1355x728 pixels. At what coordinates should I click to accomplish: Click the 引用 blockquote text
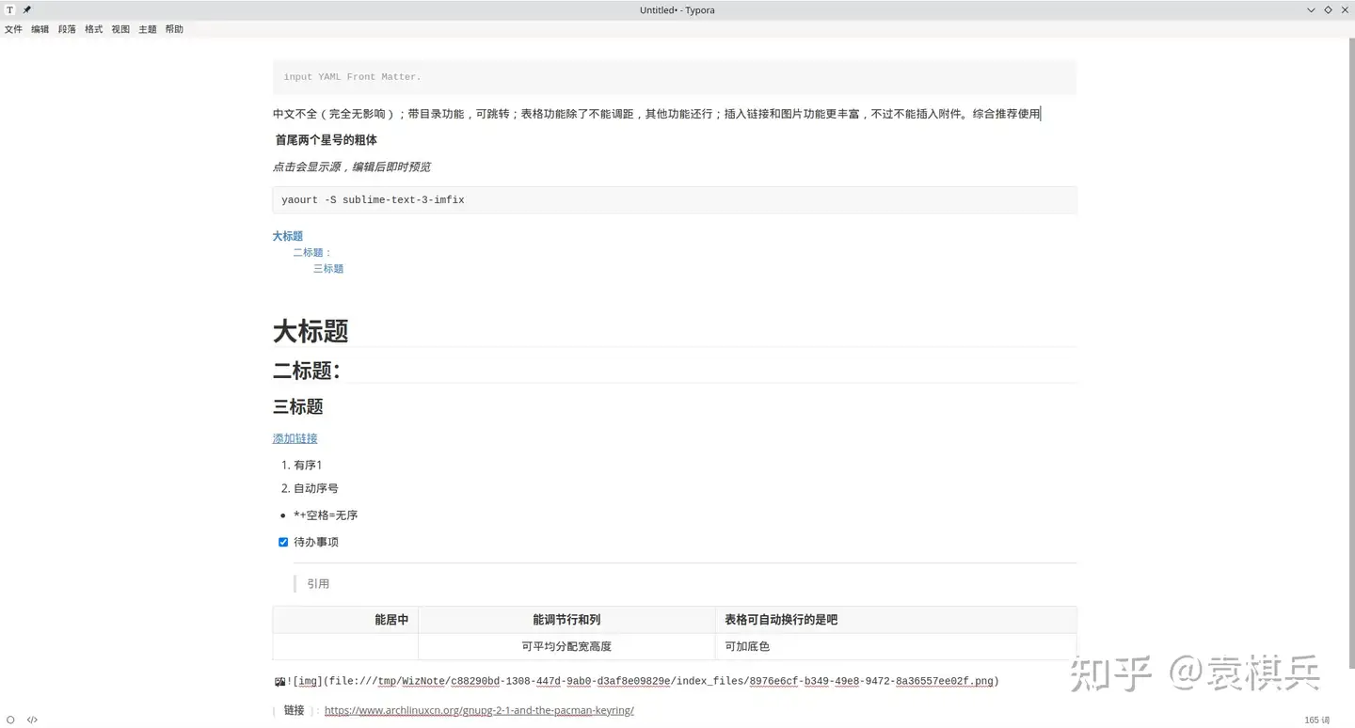[x=318, y=584]
